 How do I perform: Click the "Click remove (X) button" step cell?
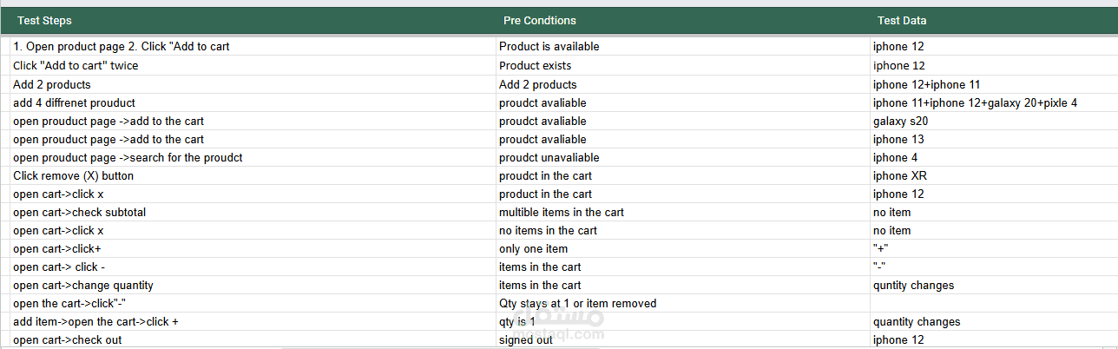click(x=73, y=176)
